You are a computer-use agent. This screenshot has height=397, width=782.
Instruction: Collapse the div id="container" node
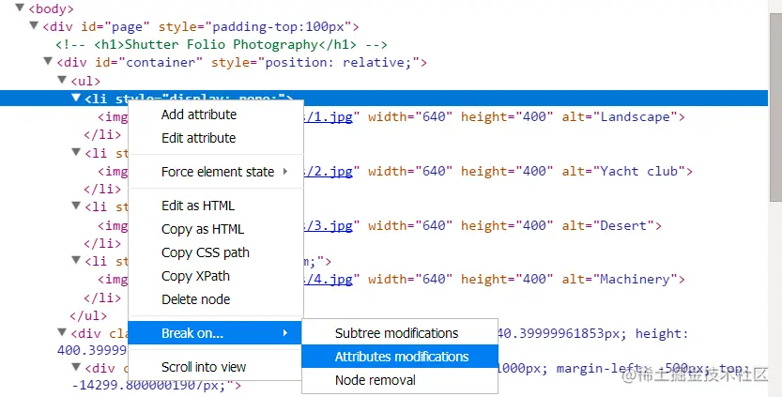pos(47,61)
